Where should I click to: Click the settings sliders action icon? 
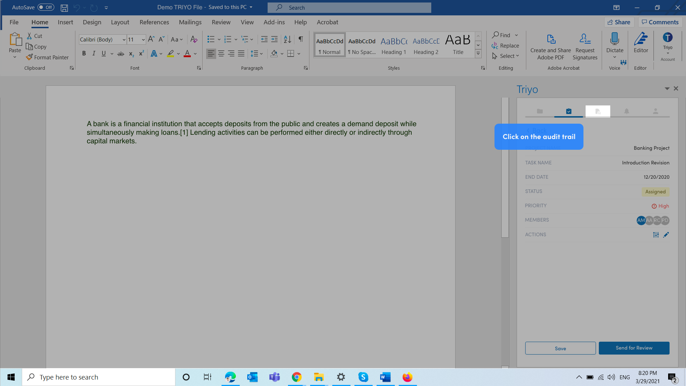click(656, 235)
